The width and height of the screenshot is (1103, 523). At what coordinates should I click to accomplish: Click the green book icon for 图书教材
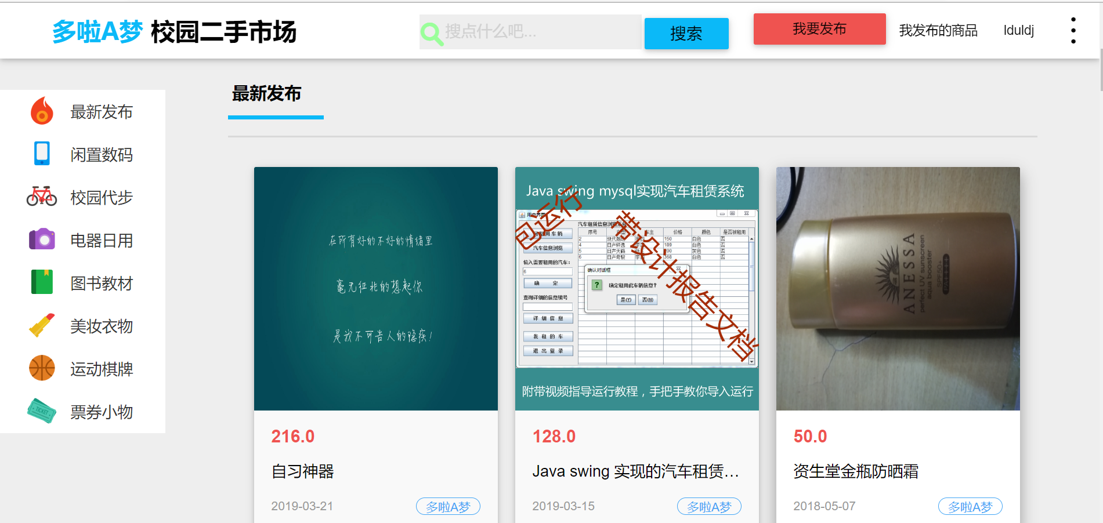pyautogui.click(x=42, y=282)
